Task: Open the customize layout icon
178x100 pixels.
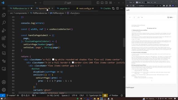Action: 110,3
